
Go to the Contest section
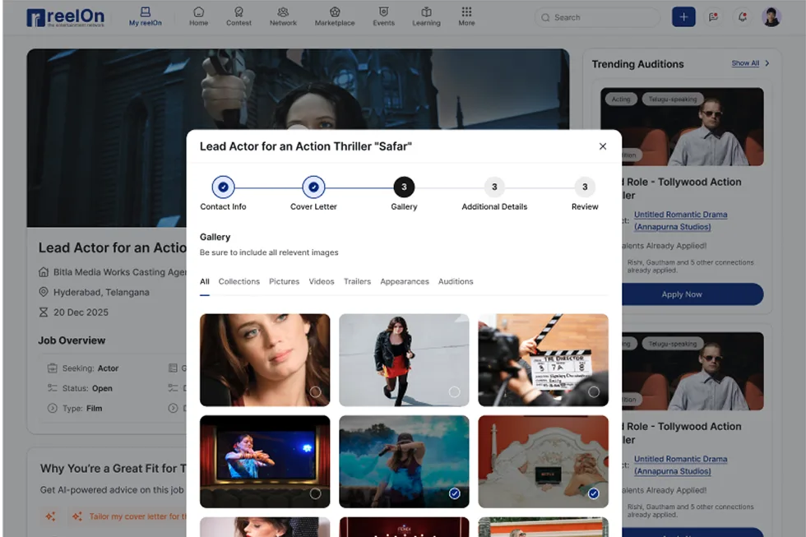[239, 12]
